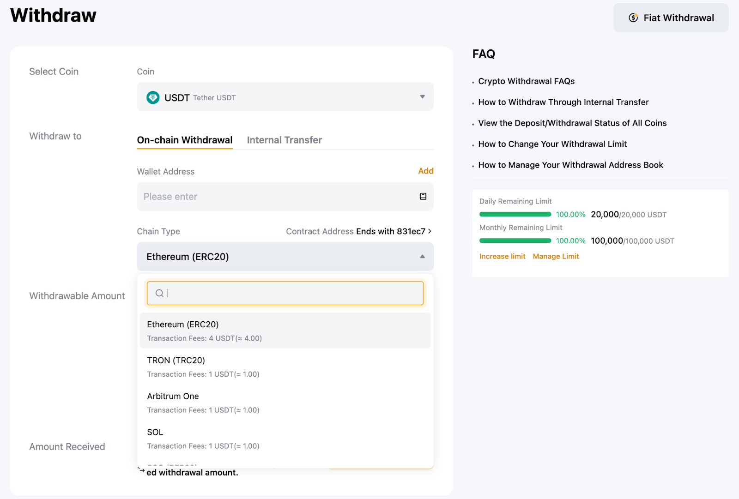Image resolution: width=739 pixels, height=499 pixels.
Task: Focus the Wallet Address Please enter field
Action: (285, 197)
